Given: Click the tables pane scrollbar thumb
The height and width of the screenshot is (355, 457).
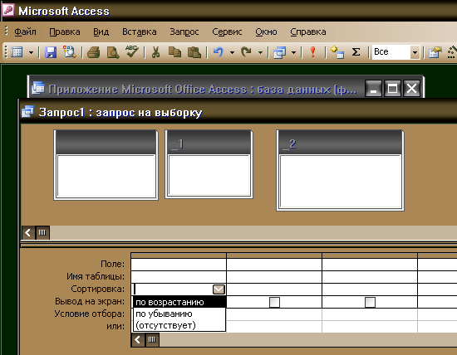Looking at the screenshot, I should tap(42, 232).
